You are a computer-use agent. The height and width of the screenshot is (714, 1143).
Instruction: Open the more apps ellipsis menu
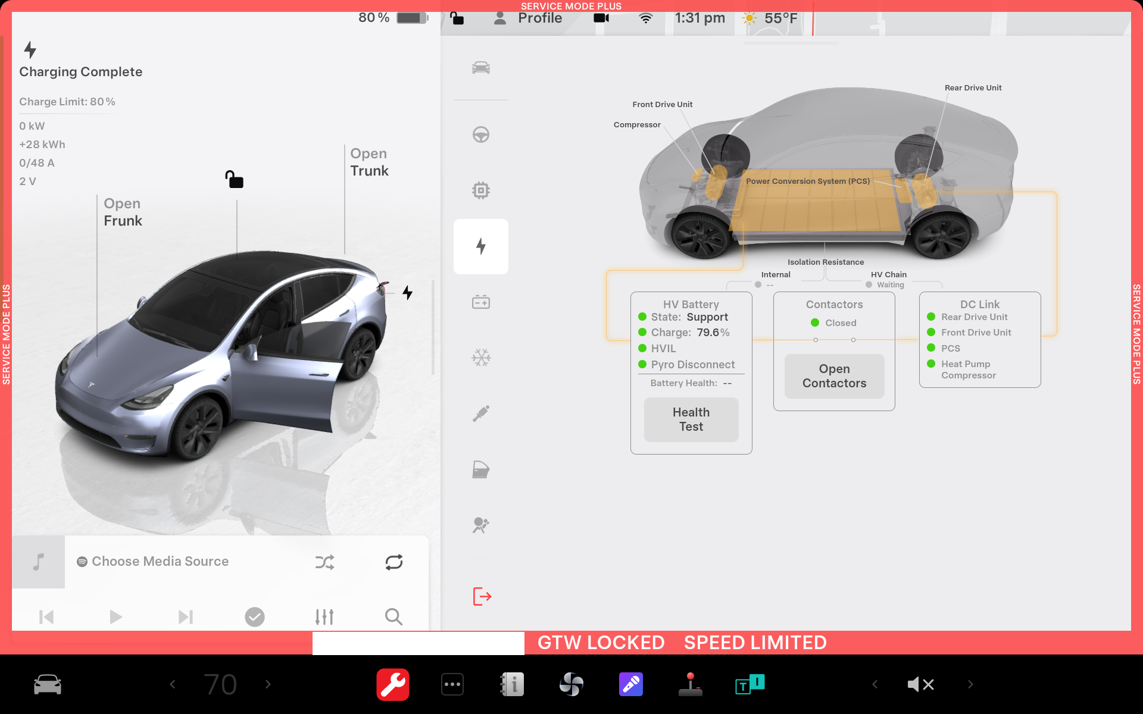point(452,684)
